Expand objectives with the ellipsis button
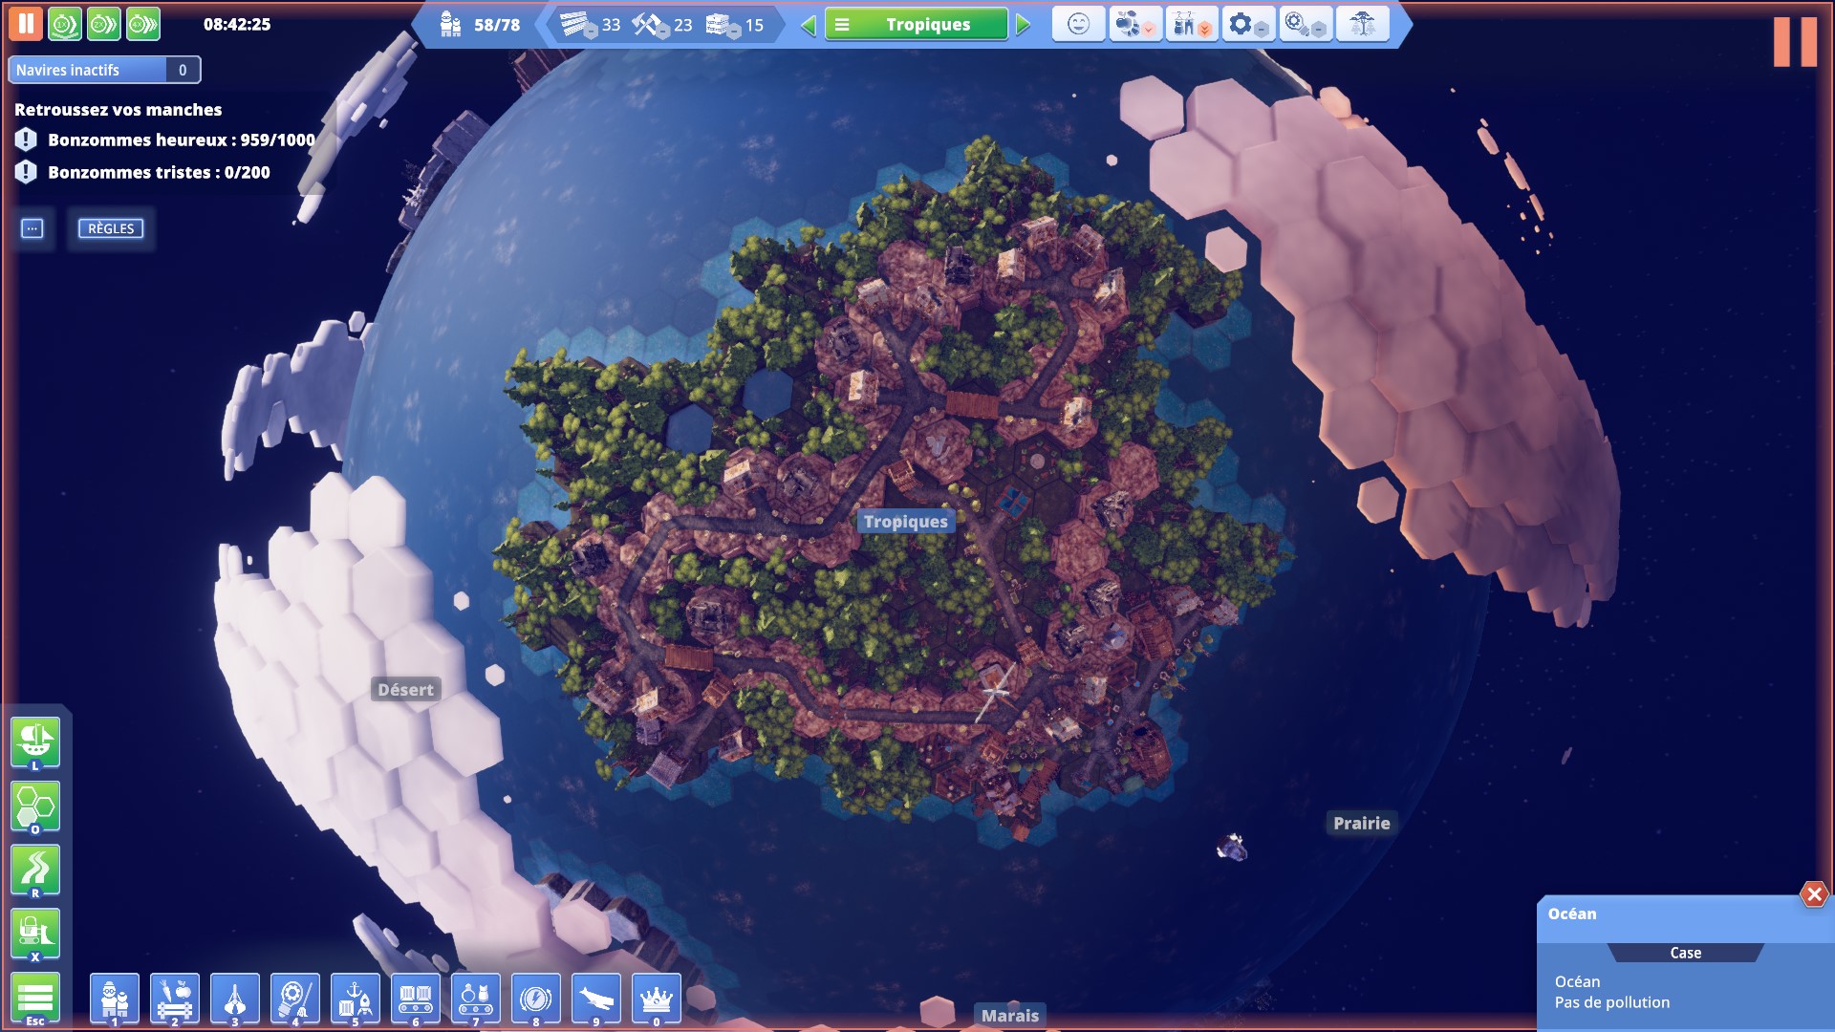The image size is (1835, 1032). pyautogui.click(x=32, y=228)
